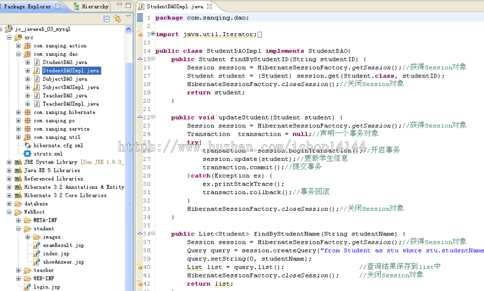
Task: Fold findByStudentID method at line 15
Action: pos(153,59)
